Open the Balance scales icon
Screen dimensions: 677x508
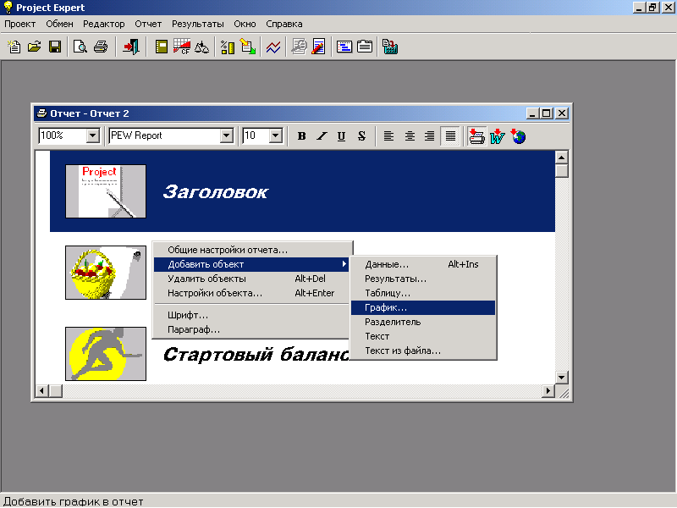click(201, 47)
